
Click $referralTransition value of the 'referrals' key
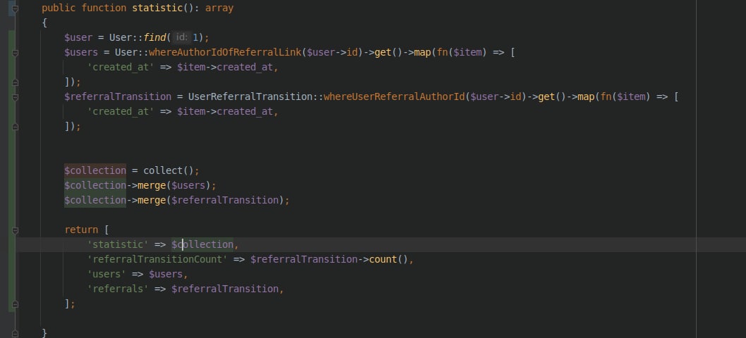[225, 289]
